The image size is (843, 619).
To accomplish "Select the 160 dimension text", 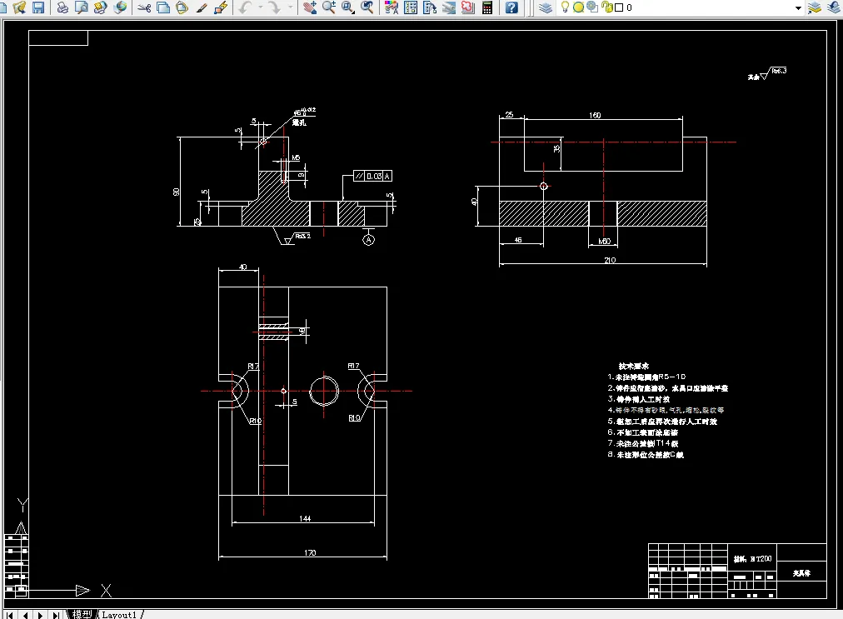I will (x=595, y=115).
